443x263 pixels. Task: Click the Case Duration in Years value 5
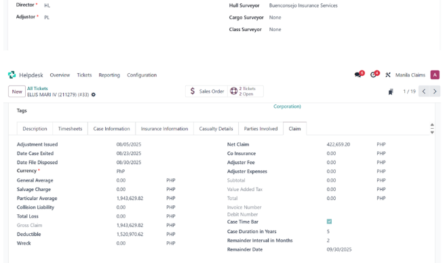pos(328,231)
